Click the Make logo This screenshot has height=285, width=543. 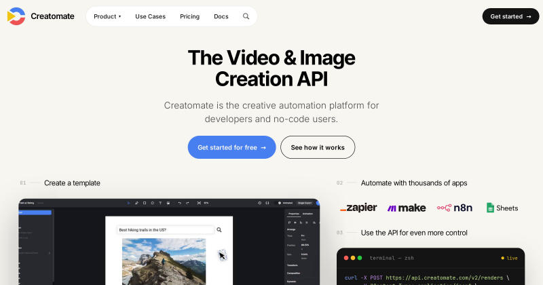pyautogui.click(x=407, y=208)
